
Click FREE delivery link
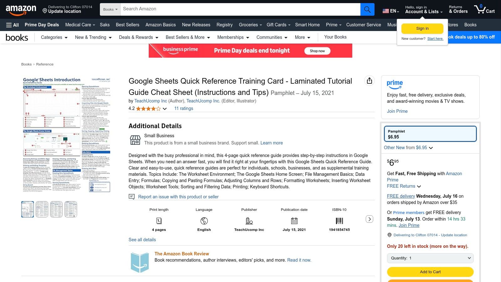pyautogui.click(x=401, y=196)
